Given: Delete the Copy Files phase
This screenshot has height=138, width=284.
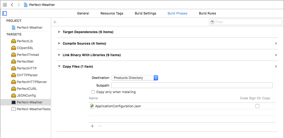Looking at the screenshot, I should pos(276,66).
